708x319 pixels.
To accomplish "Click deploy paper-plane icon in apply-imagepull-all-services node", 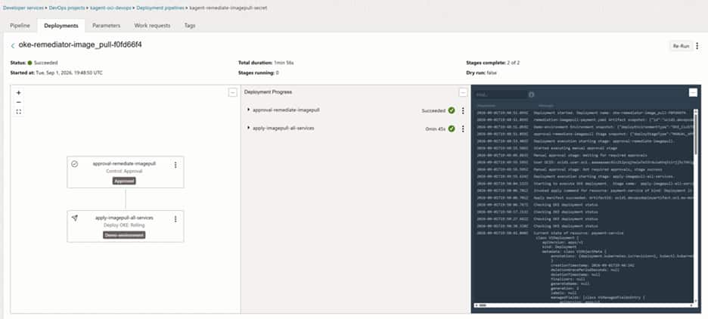I will [x=74, y=218].
